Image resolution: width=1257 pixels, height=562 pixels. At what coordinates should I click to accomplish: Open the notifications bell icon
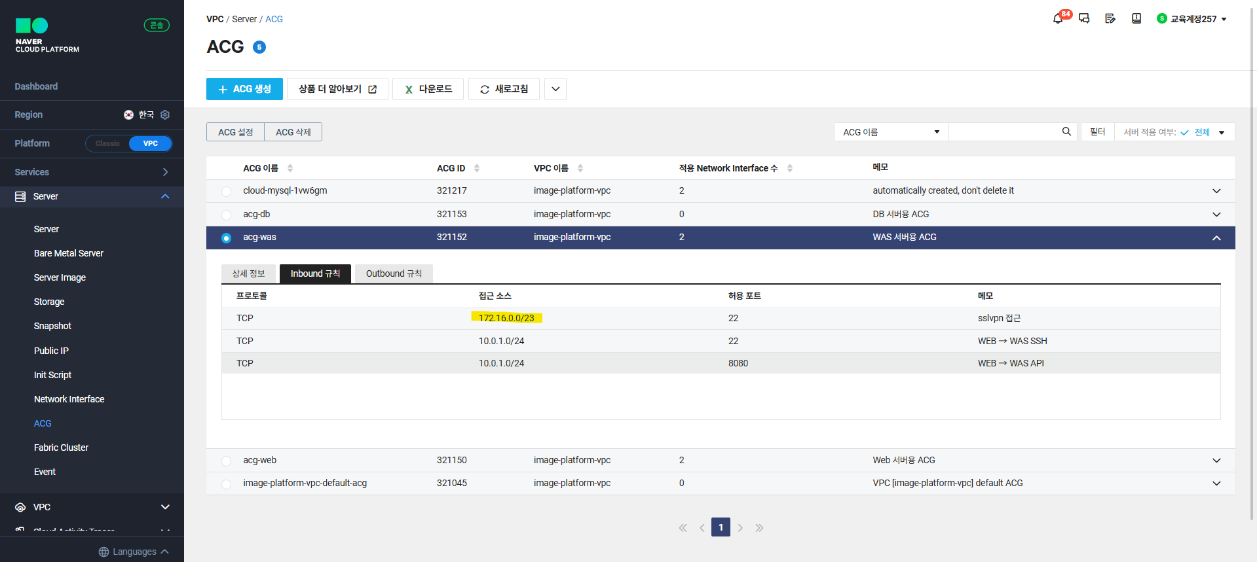click(x=1058, y=19)
